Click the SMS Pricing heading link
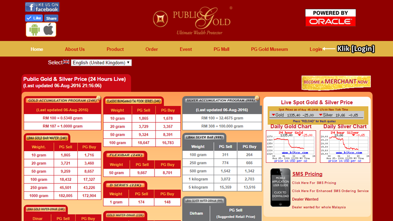Image resolution: width=393 pixels, height=221 pixels. tap(307, 174)
